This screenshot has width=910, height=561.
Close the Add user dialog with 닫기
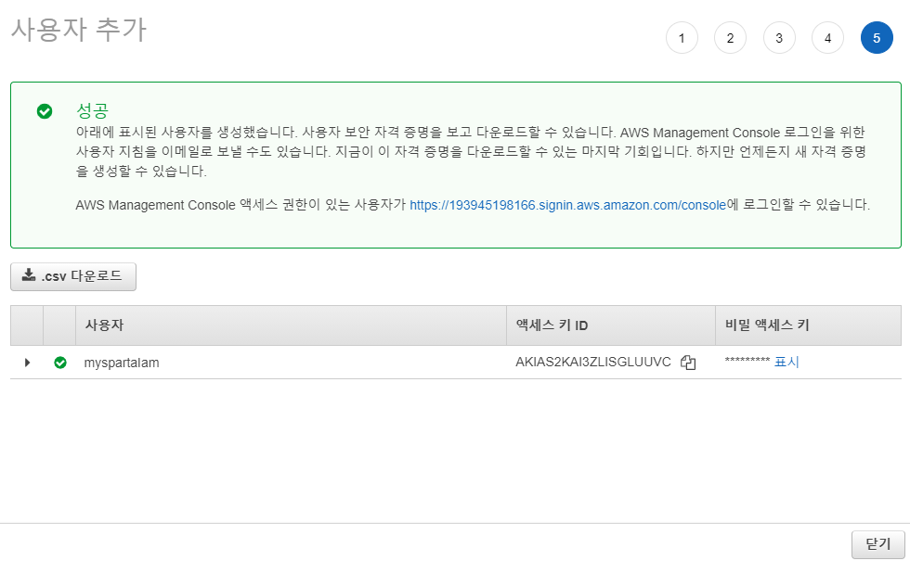tap(878, 544)
